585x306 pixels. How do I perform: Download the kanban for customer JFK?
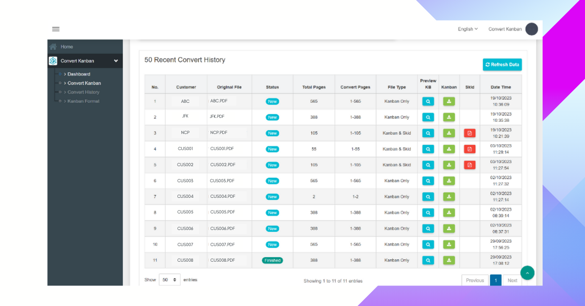coord(449,117)
